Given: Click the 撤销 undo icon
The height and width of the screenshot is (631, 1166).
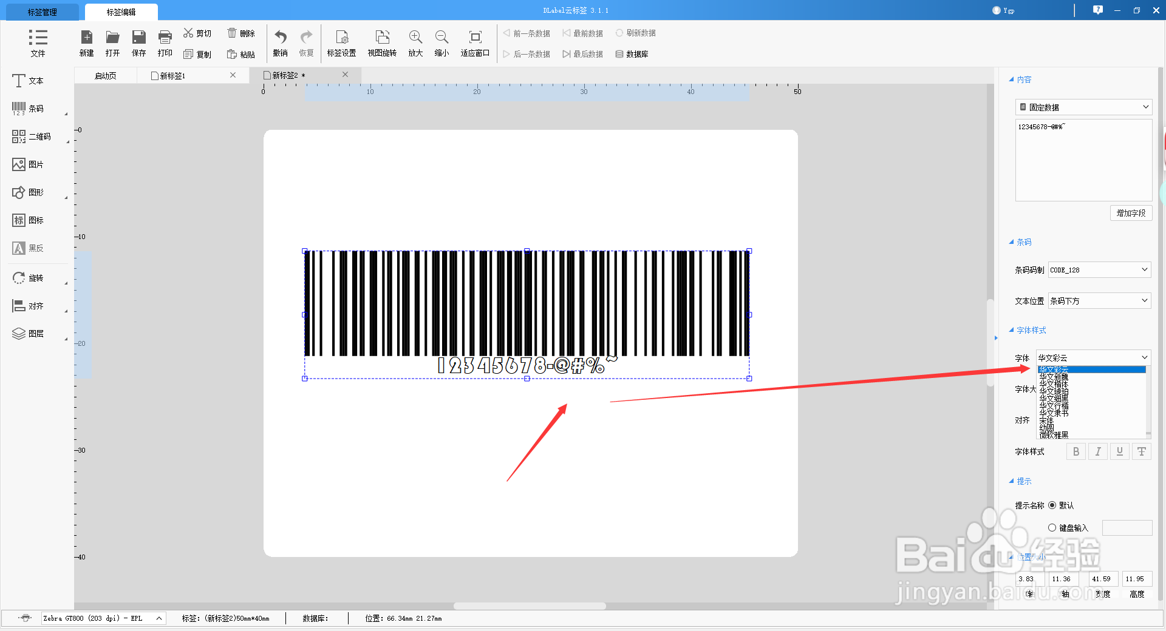Looking at the screenshot, I should [x=280, y=43].
